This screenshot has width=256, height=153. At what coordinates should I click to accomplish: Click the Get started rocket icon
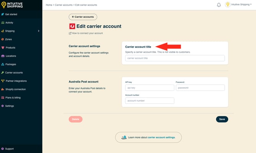coord(2,14)
